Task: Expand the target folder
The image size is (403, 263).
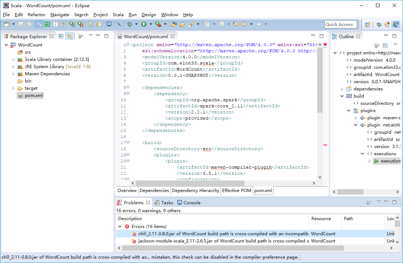Action: tap(13, 88)
